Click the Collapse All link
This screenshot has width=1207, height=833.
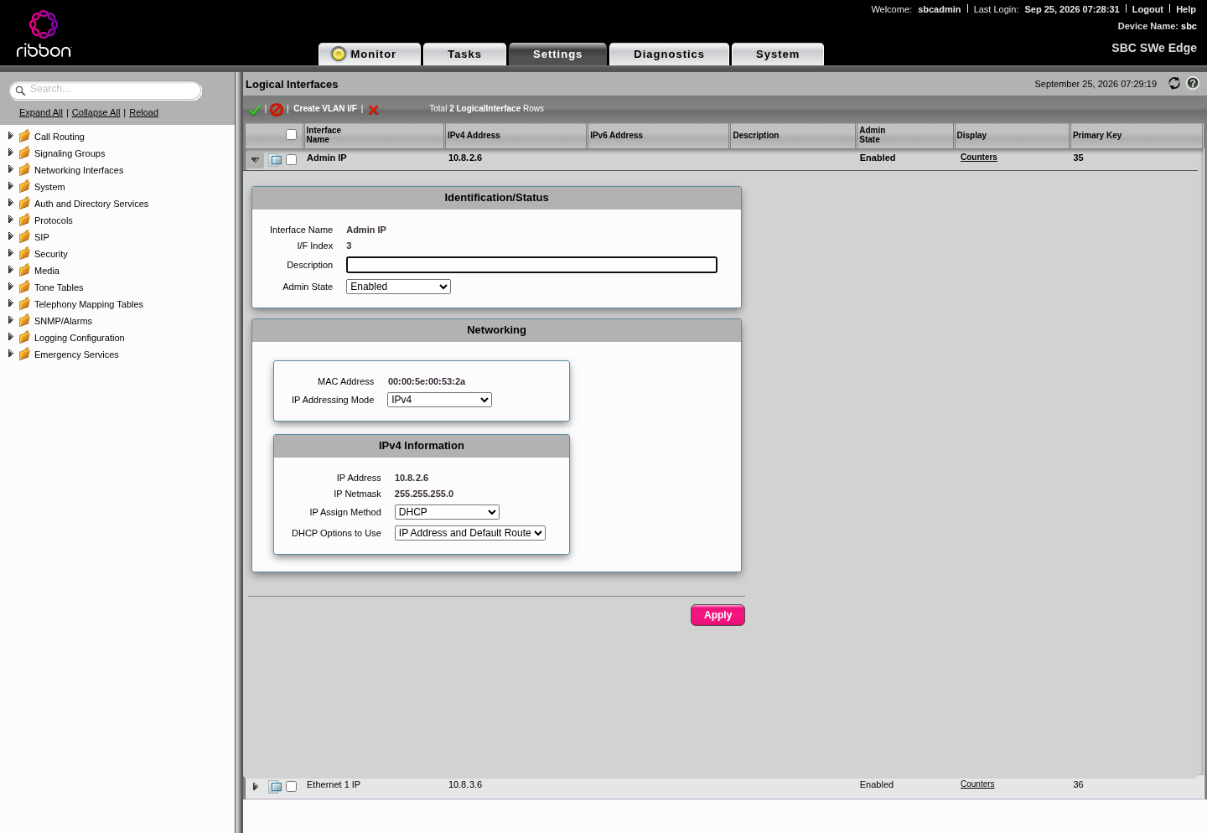tap(96, 112)
